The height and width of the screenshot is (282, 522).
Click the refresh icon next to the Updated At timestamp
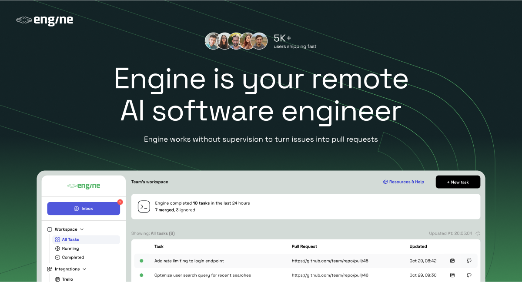click(x=478, y=233)
